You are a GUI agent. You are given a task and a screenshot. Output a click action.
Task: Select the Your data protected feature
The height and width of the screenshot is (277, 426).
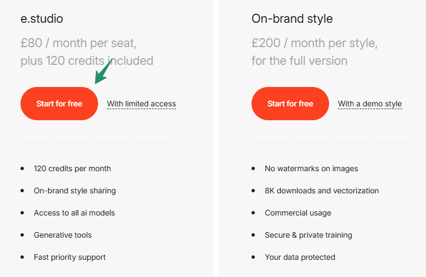pos(300,257)
